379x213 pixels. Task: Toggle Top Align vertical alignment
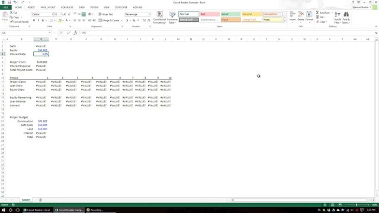(75, 14)
